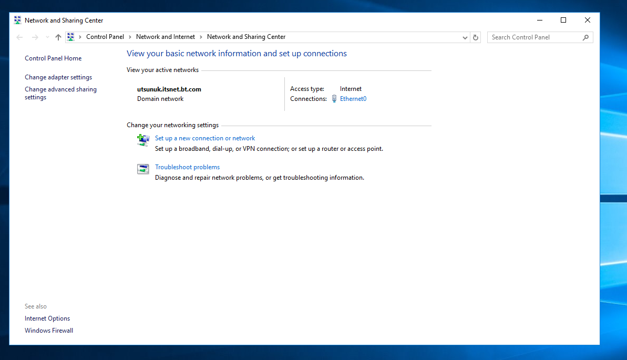627x360 pixels.
Task: Click the window title bar network icon
Action: [x=17, y=20]
